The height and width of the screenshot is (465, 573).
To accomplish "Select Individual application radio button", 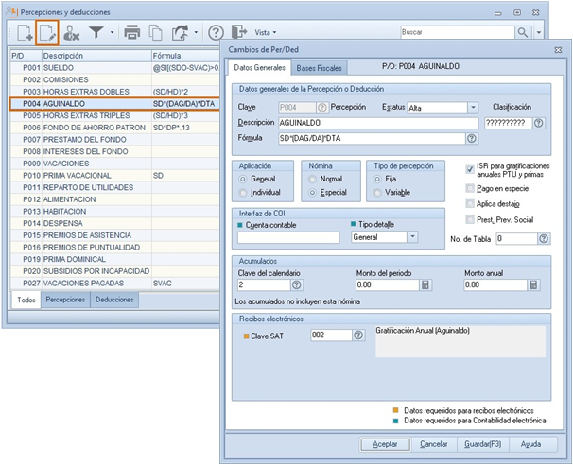I will (243, 192).
